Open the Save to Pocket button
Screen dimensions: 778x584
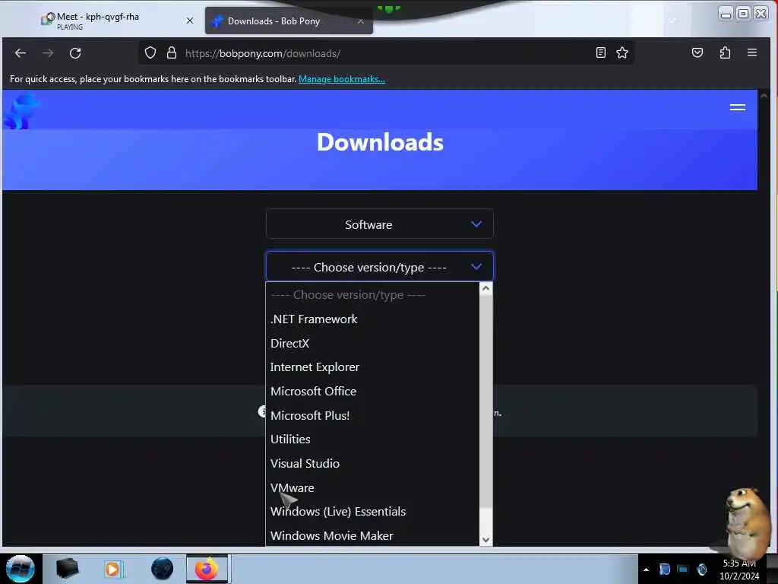pyautogui.click(x=697, y=52)
